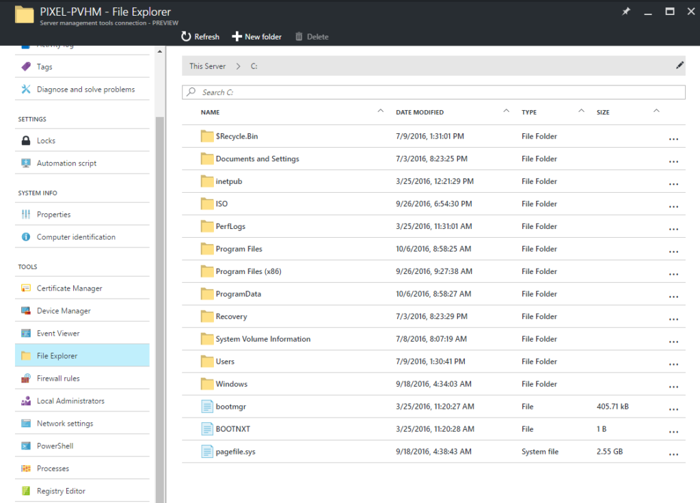Open Automation script
The height and width of the screenshot is (503, 700).
pos(82,163)
